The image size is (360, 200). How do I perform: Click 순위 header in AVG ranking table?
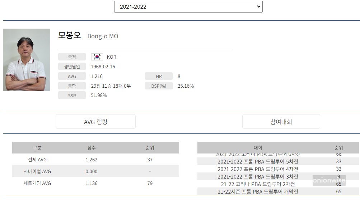(150, 148)
